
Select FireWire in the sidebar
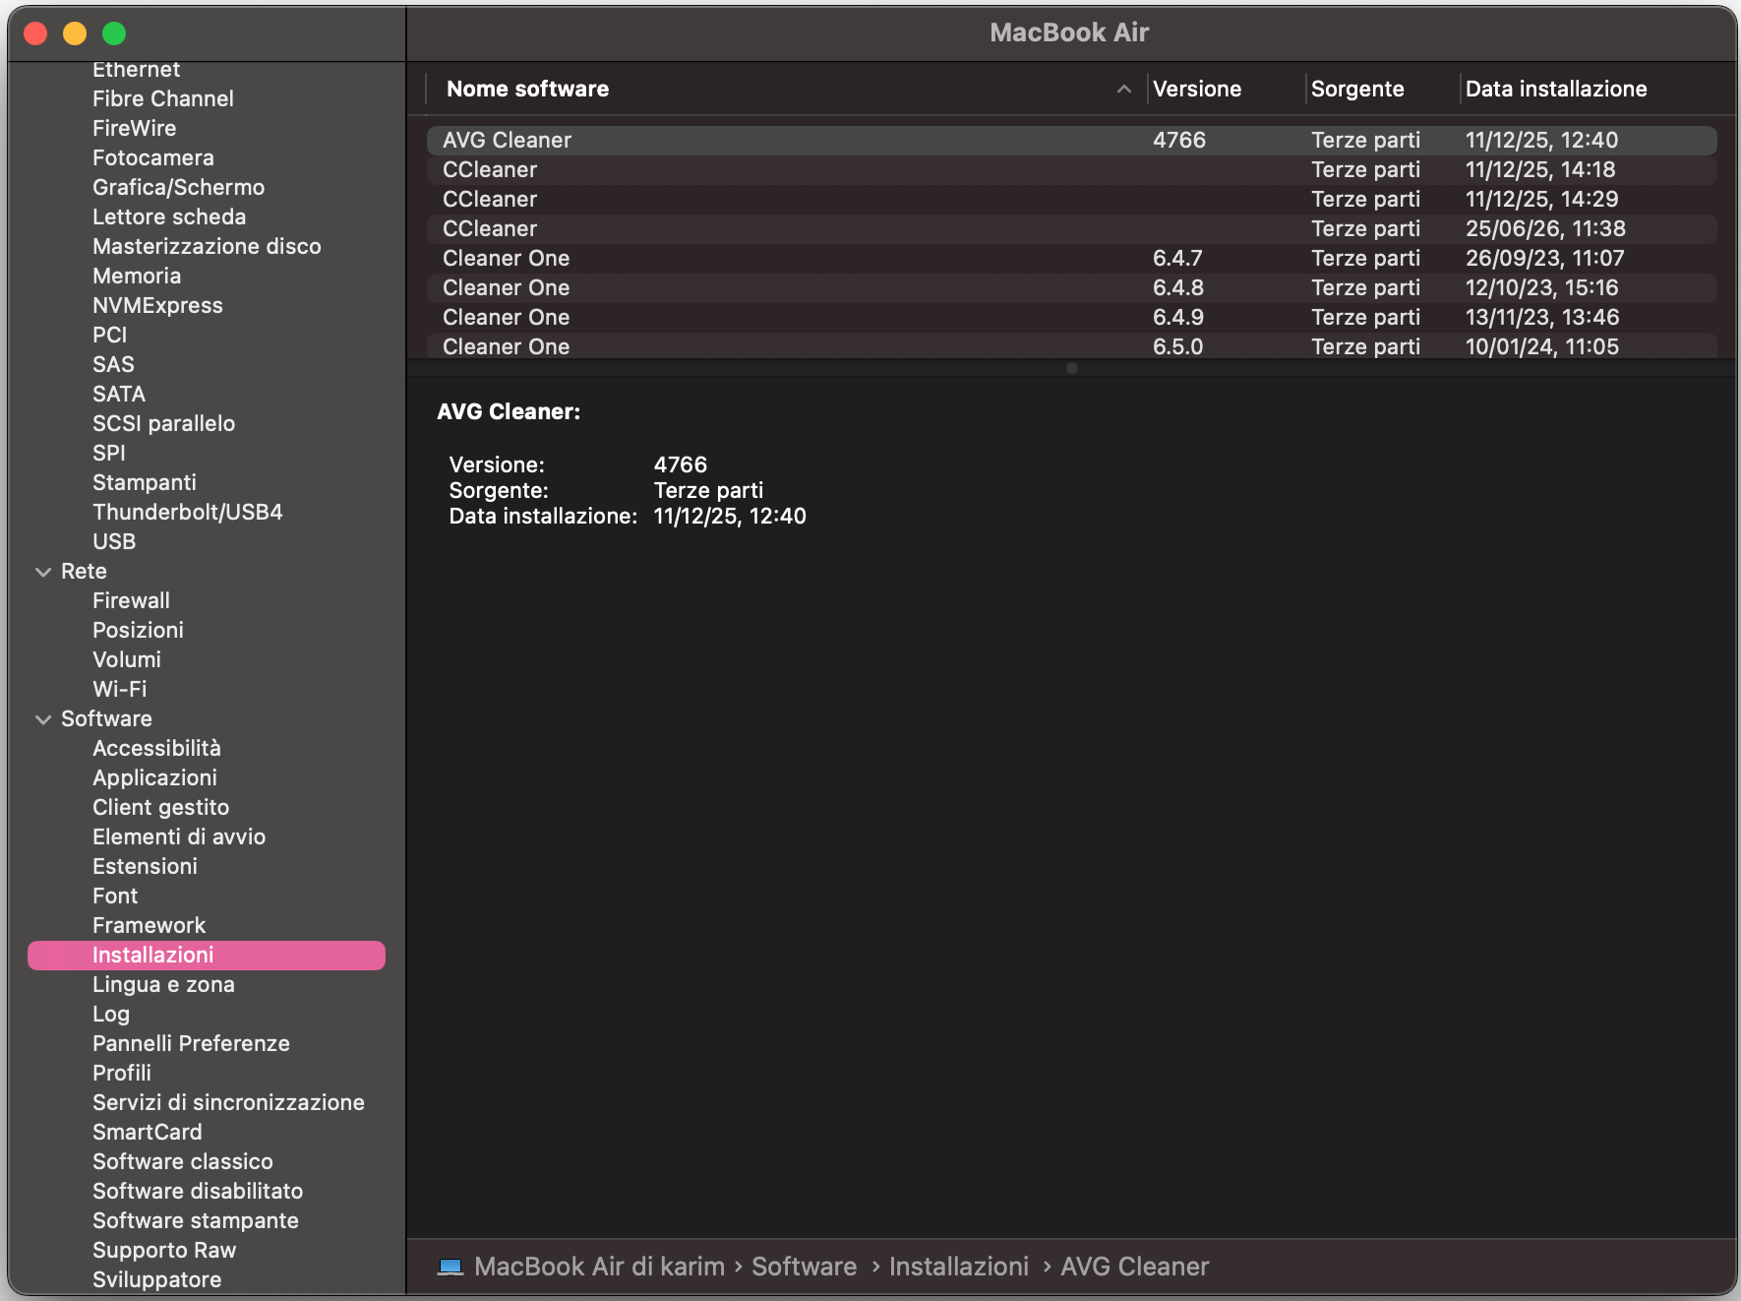pos(135,128)
